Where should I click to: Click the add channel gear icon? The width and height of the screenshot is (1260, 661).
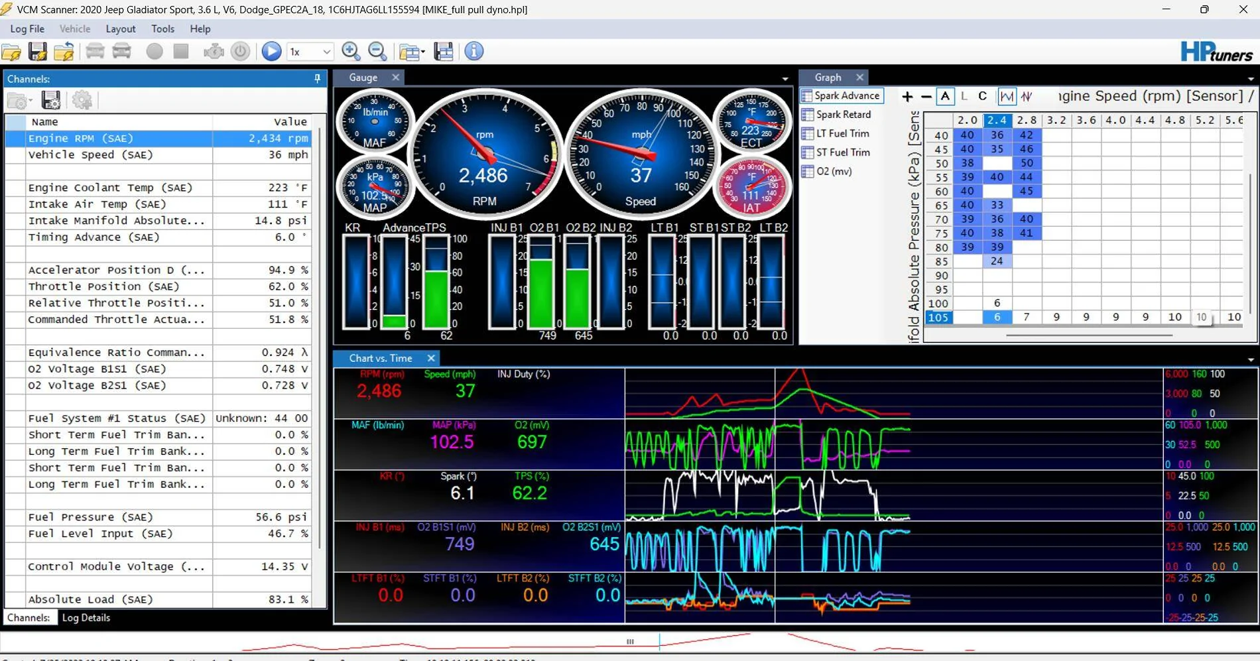[x=82, y=100]
